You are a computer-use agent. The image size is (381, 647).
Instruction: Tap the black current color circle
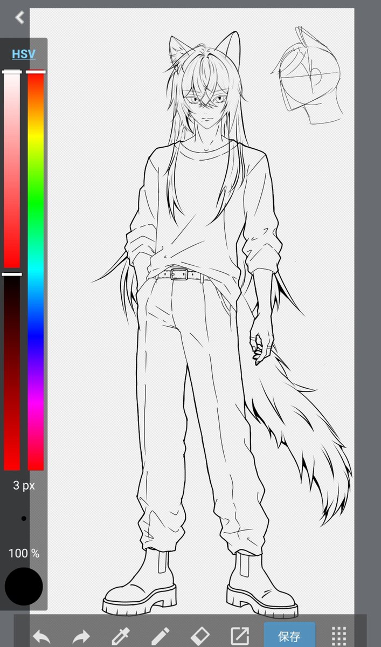pos(24,586)
